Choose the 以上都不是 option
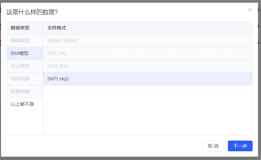This screenshot has width=261, height=160. point(22,104)
